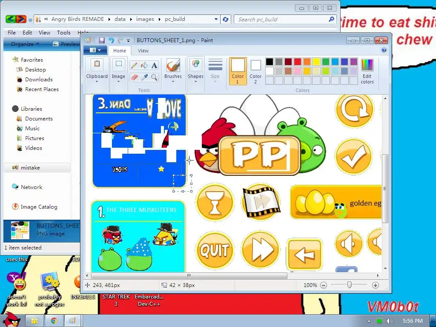Expand the Clipboard dropdown arrow
The width and height of the screenshot is (436, 327).
97,82
